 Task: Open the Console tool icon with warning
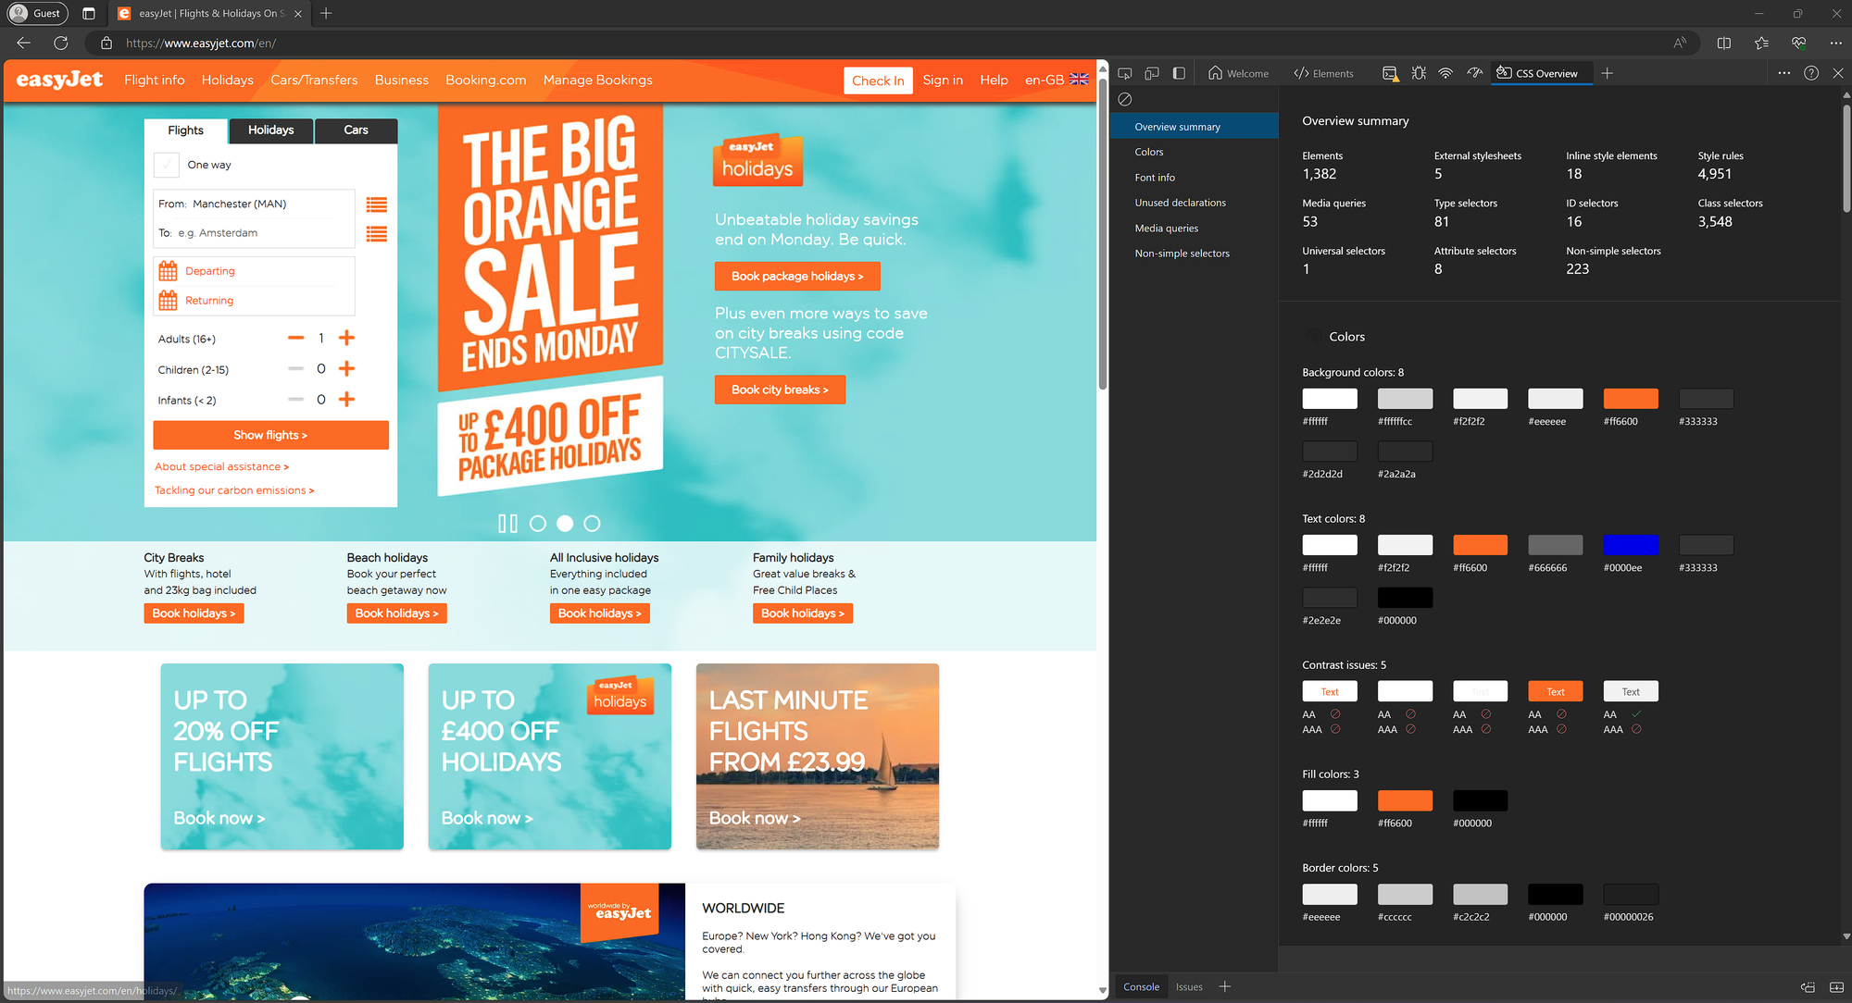click(x=1389, y=73)
